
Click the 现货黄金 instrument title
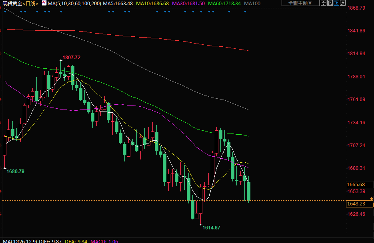(x=11, y=3)
